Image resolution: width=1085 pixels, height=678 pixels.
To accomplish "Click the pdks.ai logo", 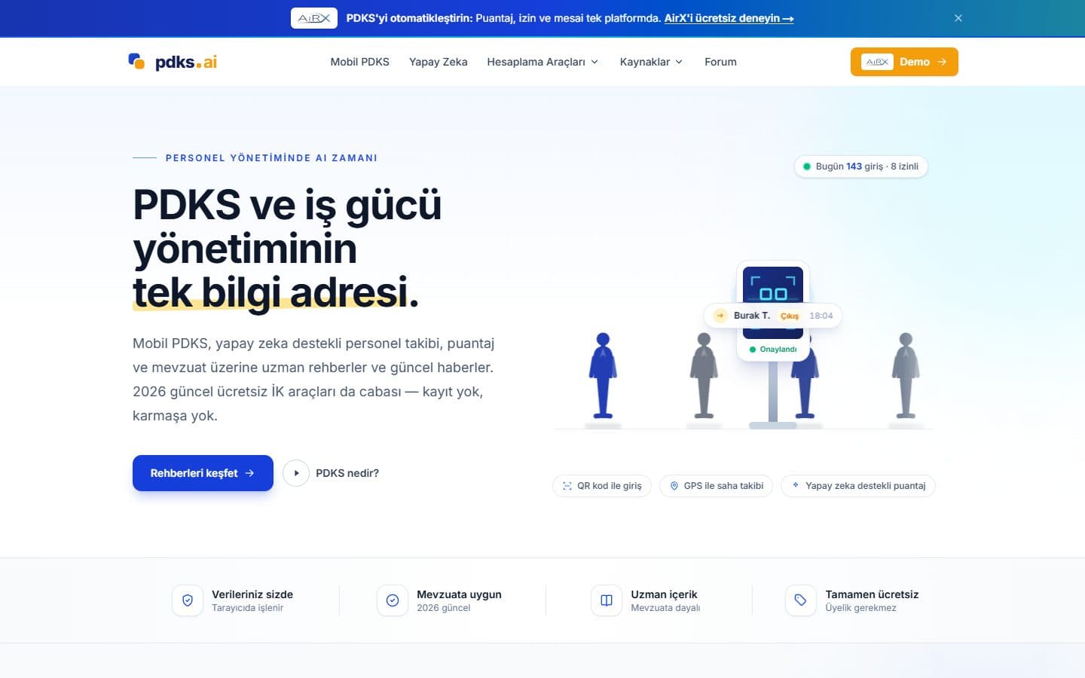I will [173, 62].
